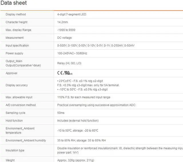
Task: Click the UL certification mark icon
Action: [66, 73]
